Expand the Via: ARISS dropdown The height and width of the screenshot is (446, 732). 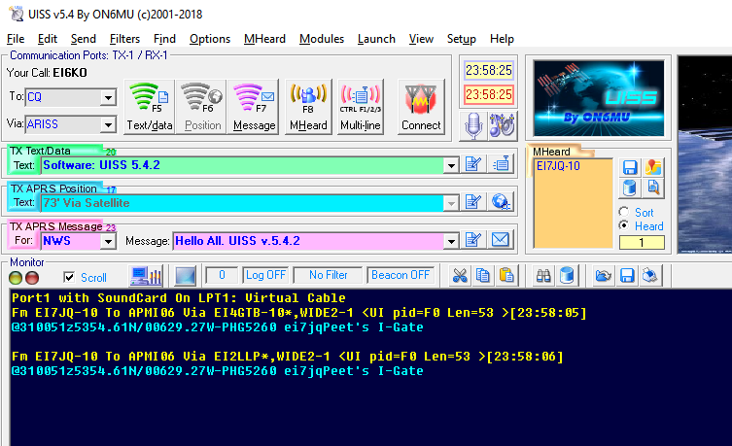(108, 124)
